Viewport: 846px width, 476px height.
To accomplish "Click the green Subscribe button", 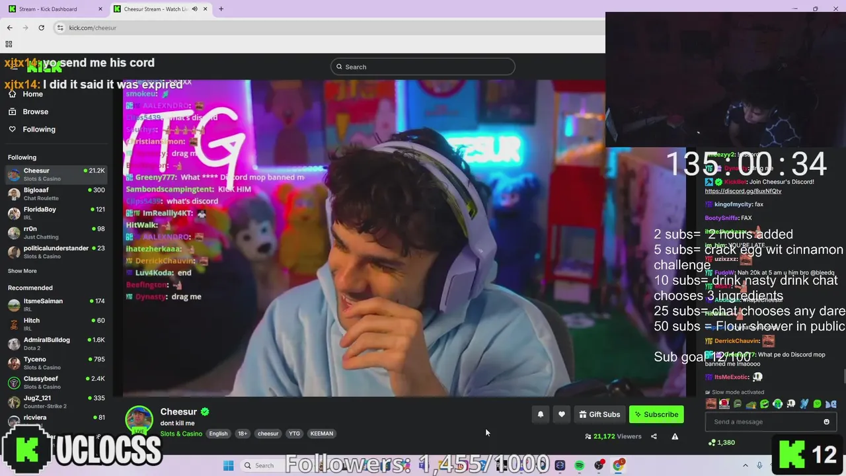I will 656,415.
